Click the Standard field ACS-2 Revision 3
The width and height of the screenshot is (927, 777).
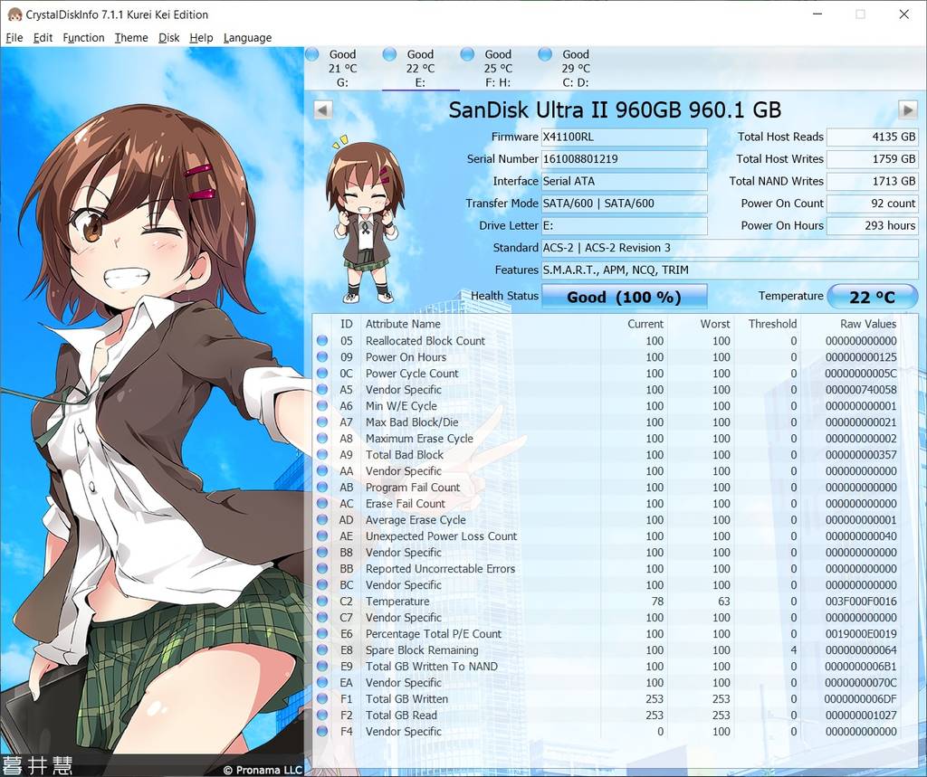click(730, 248)
